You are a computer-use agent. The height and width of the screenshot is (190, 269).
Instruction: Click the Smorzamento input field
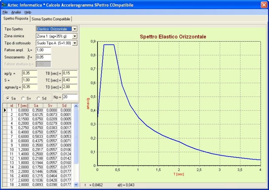point(43,57)
